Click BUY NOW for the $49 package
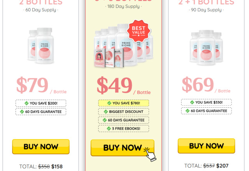This screenshot has width=249, height=171. (x=123, y=148)
